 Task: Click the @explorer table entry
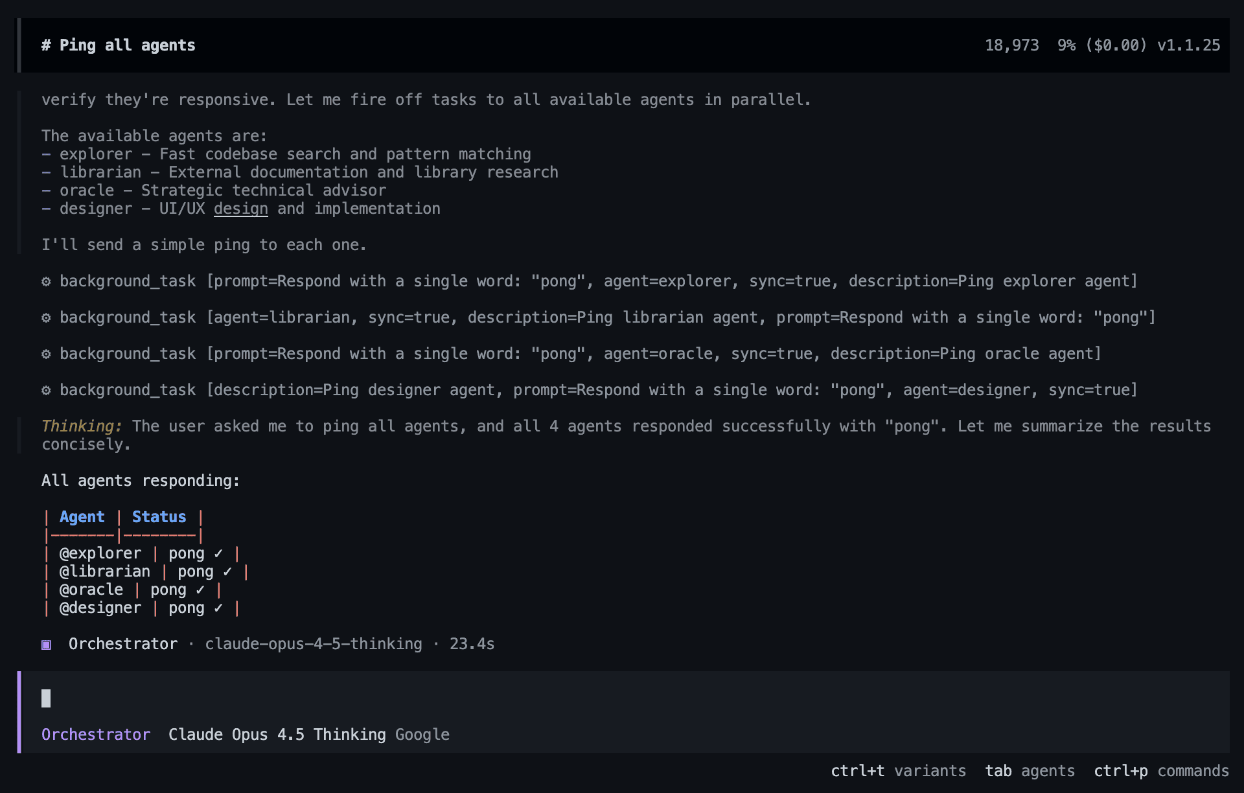100,553
